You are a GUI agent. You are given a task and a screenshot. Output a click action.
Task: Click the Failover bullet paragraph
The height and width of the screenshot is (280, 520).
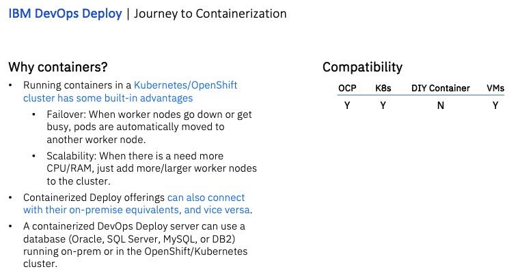[149, 127]
